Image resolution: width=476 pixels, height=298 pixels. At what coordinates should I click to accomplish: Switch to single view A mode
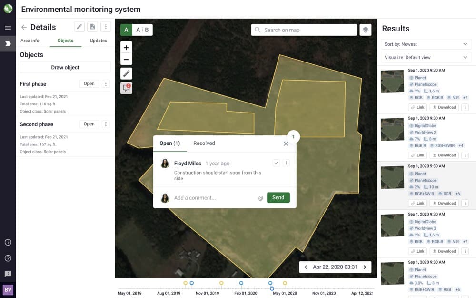tap(126, 30)
